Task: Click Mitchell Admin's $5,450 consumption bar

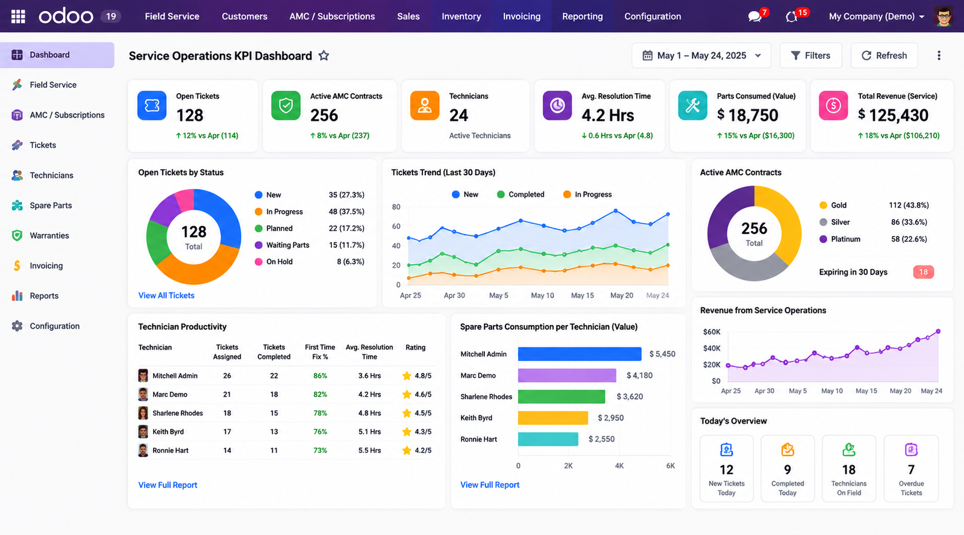Action: (x=580, y=354)
